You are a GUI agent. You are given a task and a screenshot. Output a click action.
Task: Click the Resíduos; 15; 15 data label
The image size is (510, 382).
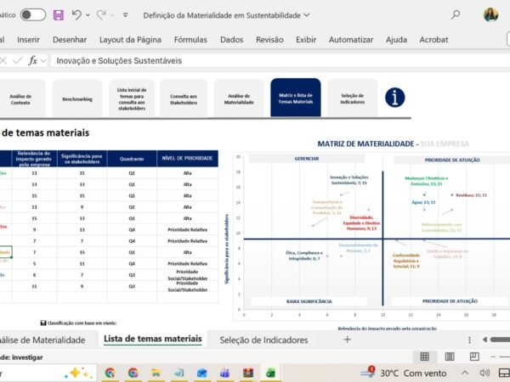click(471, 195)
